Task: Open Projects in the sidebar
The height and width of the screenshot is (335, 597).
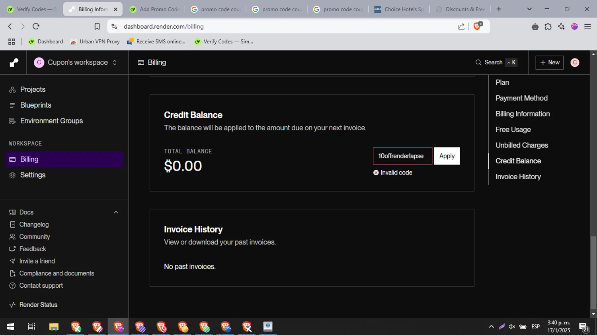Action: (33, 89)
